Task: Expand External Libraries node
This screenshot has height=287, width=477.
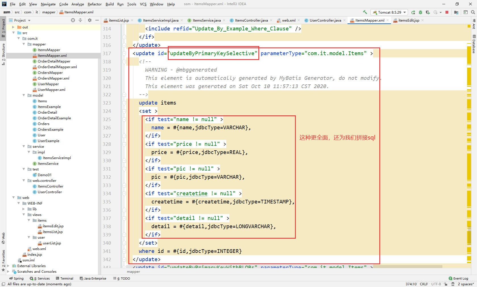Action: 8,266
